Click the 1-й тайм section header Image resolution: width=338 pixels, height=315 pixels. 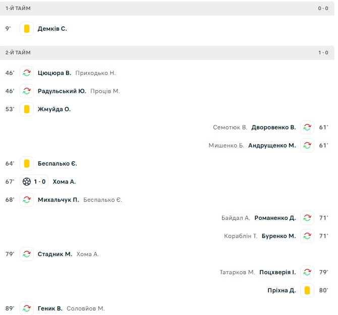coord(18,8)
